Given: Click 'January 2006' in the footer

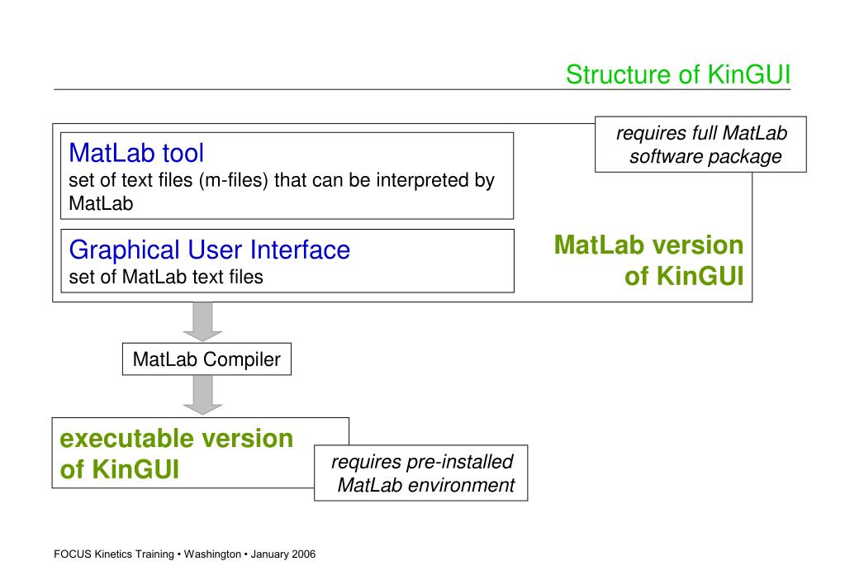Looking at the screenshot, I should coord(283,554).
